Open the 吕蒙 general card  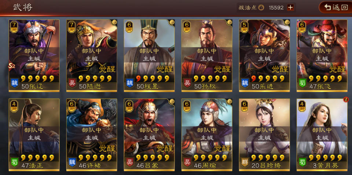pos(149,135)
